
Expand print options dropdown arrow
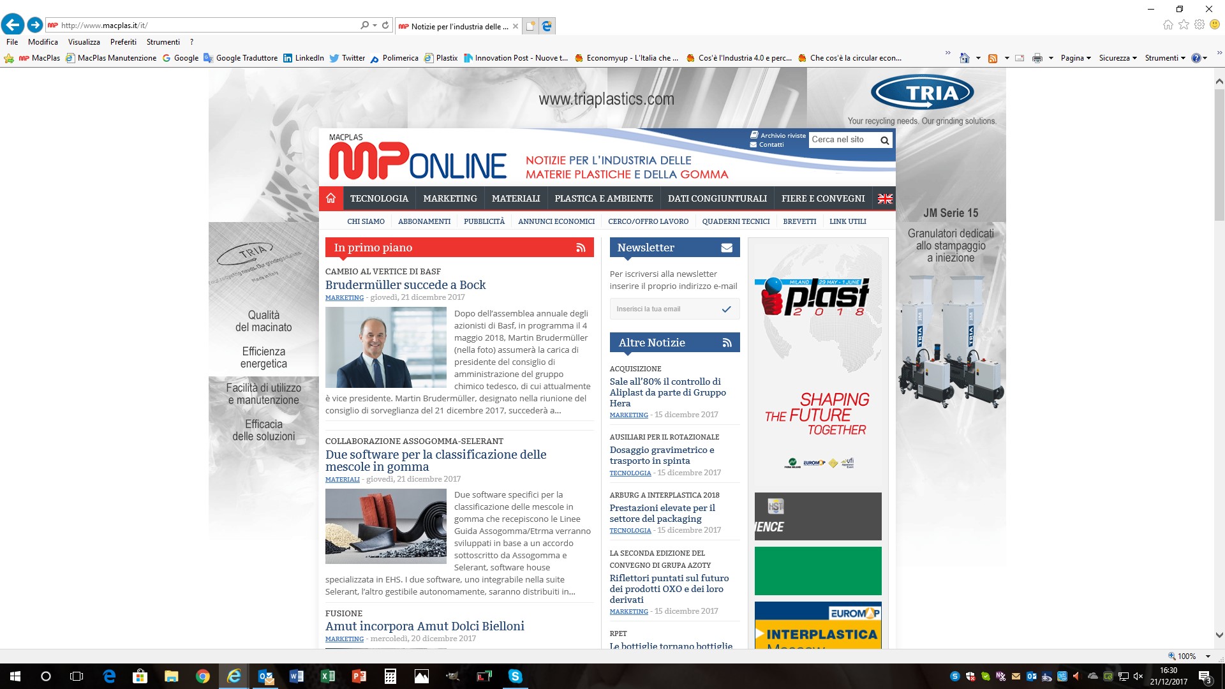(x=1051, y=58)
